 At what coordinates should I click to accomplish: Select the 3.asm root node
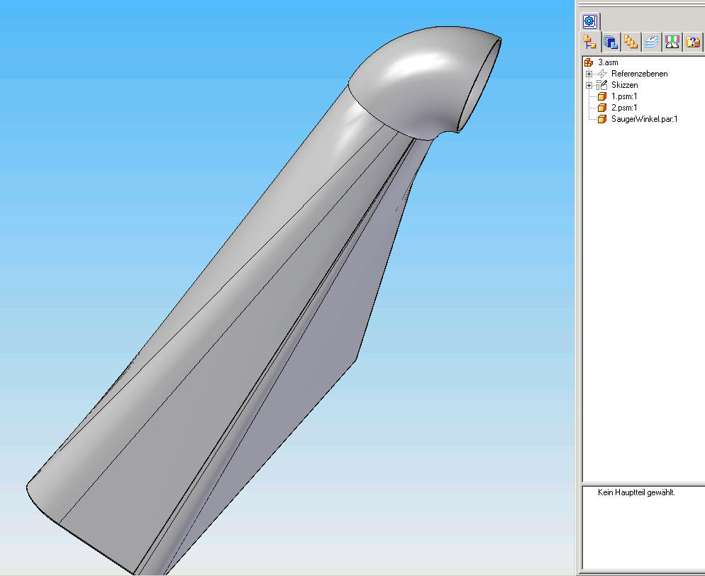[608, 62]
